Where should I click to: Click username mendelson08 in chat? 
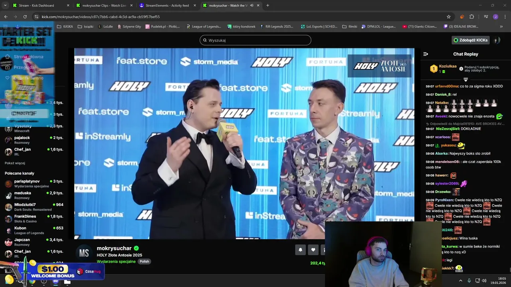(447, 162)
